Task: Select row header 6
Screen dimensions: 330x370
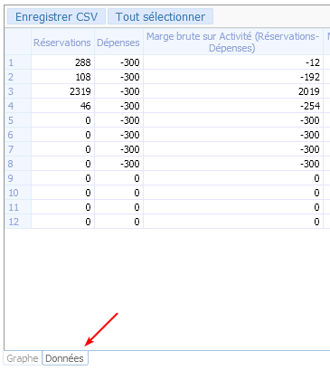Action: click(x=18, y=135)
